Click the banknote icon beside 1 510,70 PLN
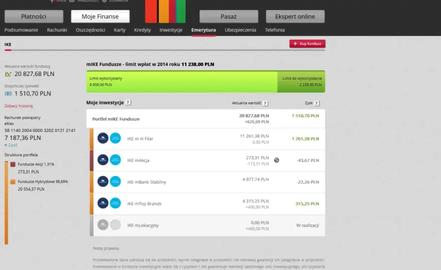Screen dimensions: 441x270 [8, 93]
